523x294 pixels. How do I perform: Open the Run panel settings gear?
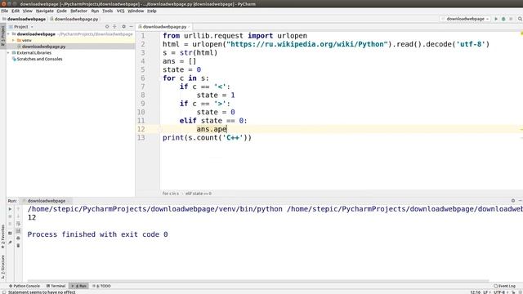tap(513, 201)
